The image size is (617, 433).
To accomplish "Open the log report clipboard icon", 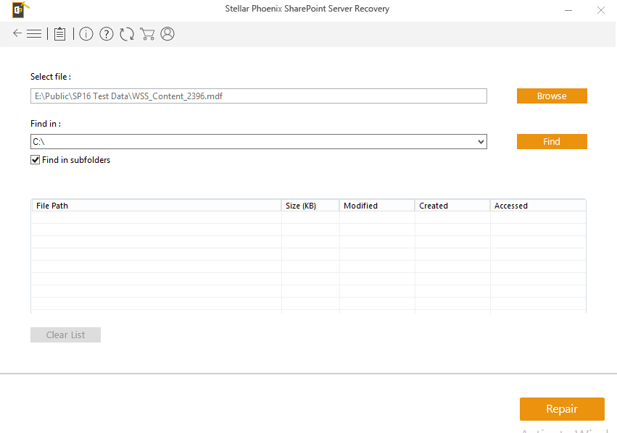I will [x=59, y=34].
